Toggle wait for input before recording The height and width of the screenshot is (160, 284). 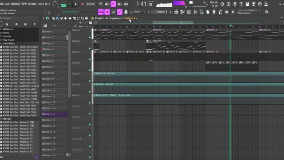(107, 4)
